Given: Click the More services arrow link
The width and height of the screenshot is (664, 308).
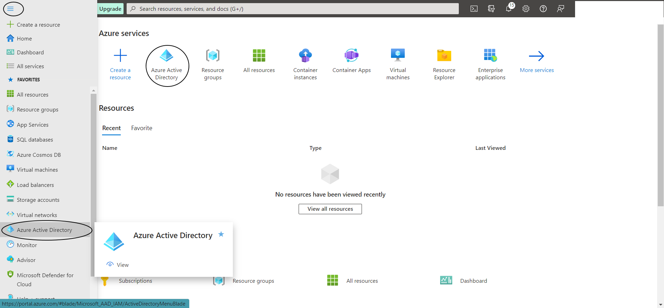Looking at the screenshot, I should coord(537,61).
